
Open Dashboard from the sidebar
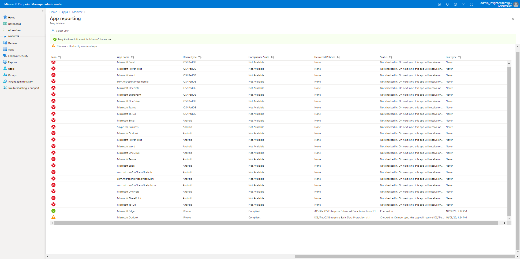click(x=14, y=24)
